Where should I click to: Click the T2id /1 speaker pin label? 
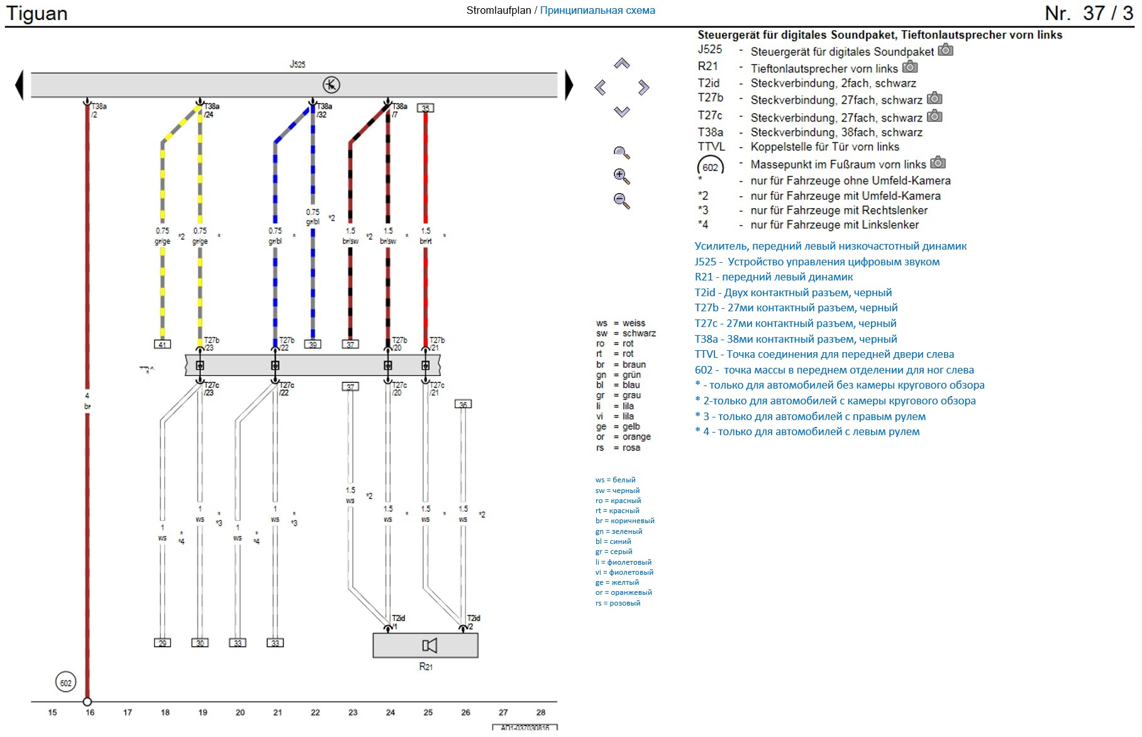coord(398,623)
